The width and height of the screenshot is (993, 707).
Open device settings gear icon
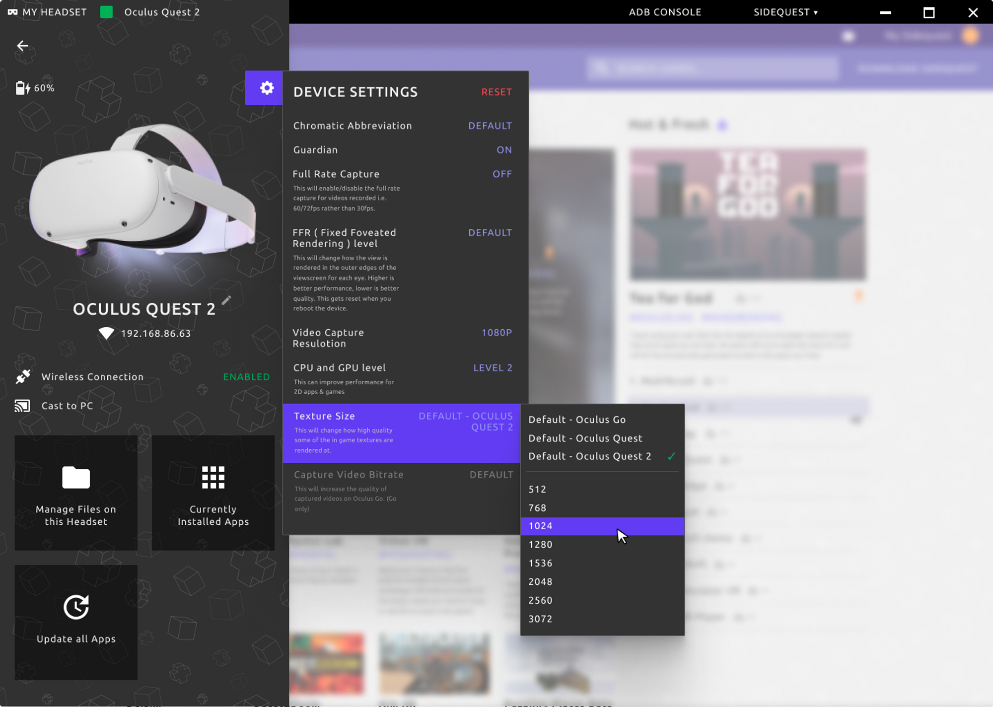[x=267, y=88]
